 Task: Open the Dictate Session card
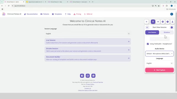(x=88, y=50)
